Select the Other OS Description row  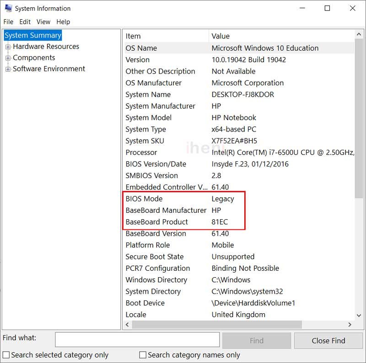(238, 71)
